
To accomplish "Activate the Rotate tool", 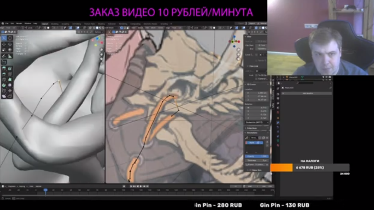I will coord(10,44).
